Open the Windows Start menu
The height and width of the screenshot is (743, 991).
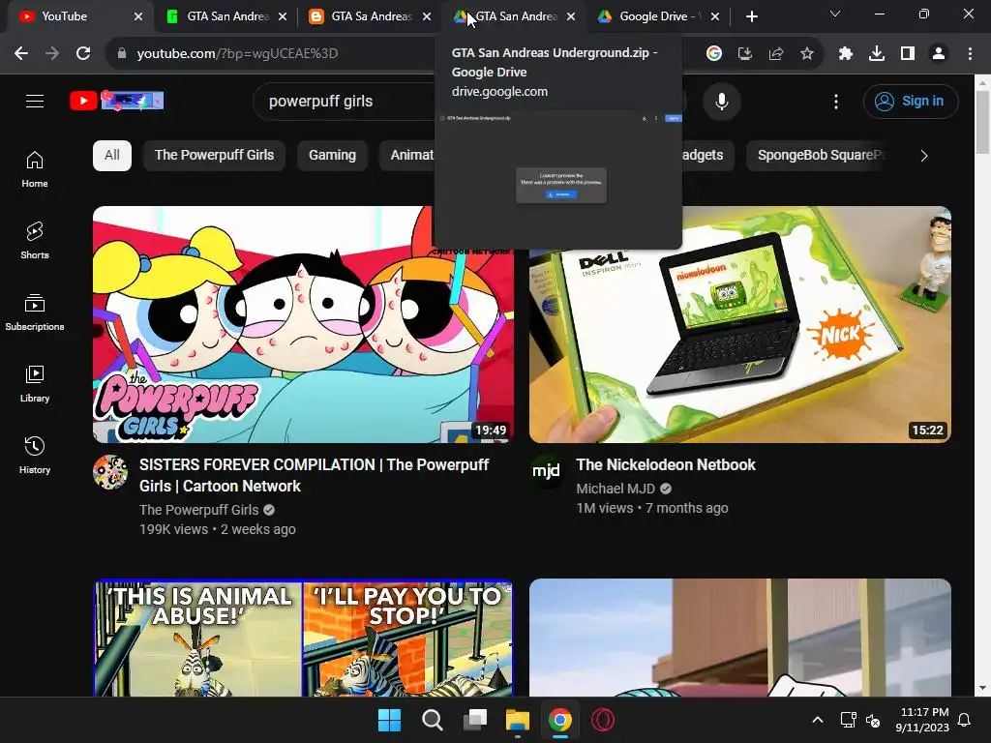(389, 720)
